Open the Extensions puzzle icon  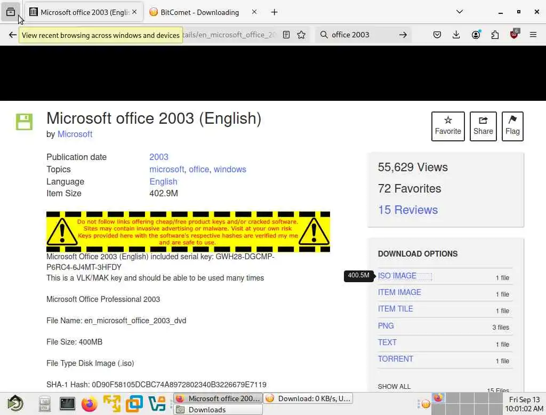point(495,35)
